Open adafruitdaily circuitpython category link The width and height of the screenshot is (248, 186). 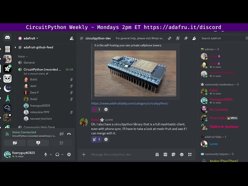point(129,103)
